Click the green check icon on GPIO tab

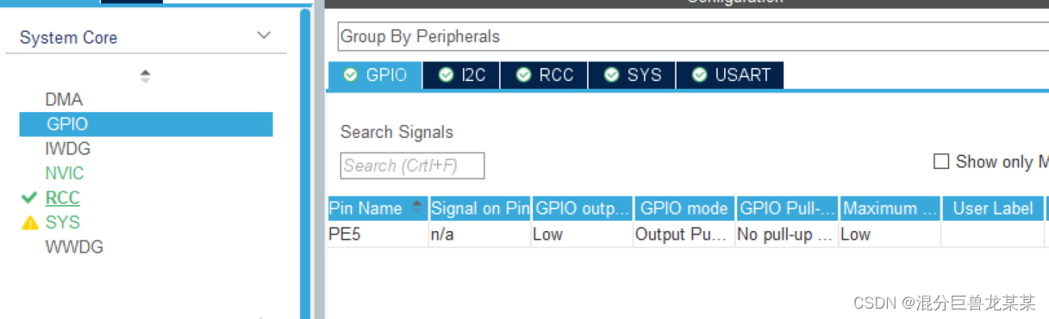[350, 75]
